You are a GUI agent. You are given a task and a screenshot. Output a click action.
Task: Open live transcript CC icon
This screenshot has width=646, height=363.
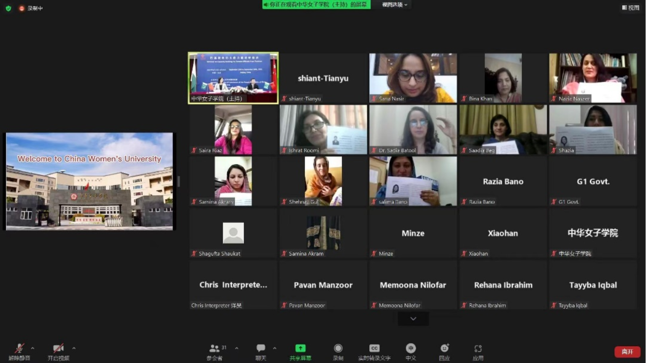coord(374,348)
